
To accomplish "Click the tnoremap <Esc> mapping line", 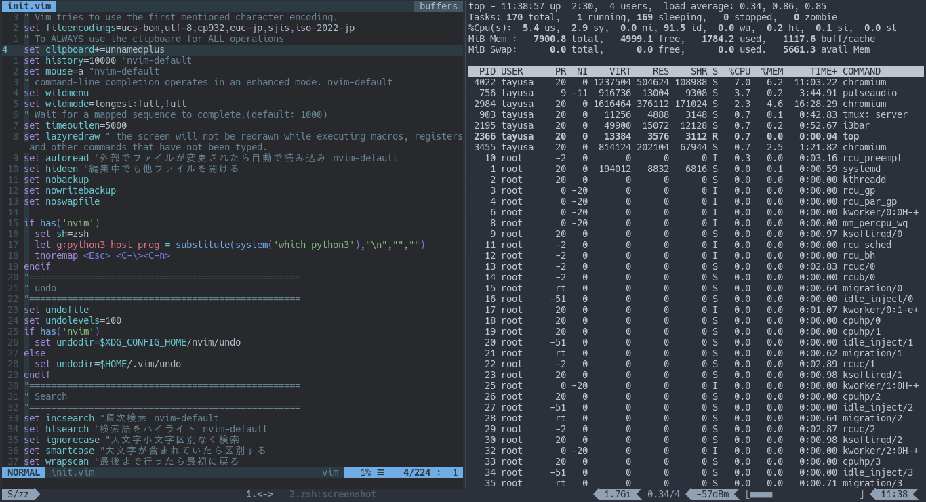I will pos(102,255).
